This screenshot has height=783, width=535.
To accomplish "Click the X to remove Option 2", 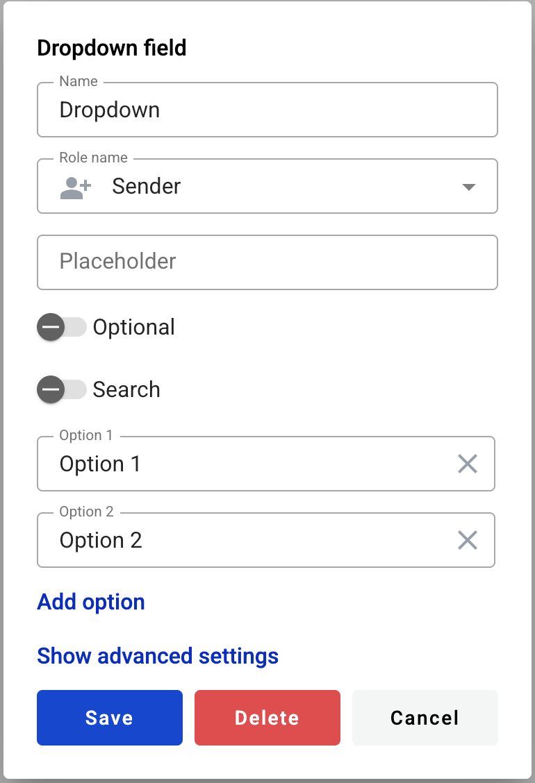I will coord(467,540).
